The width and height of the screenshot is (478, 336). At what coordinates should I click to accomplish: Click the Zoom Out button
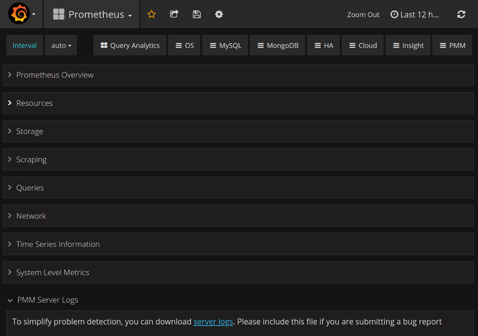(x=363, y=15)
